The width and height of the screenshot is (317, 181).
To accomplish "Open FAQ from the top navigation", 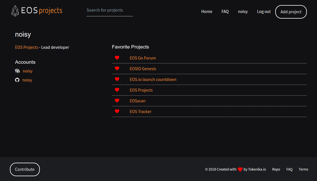I will [x=225, y=12].
